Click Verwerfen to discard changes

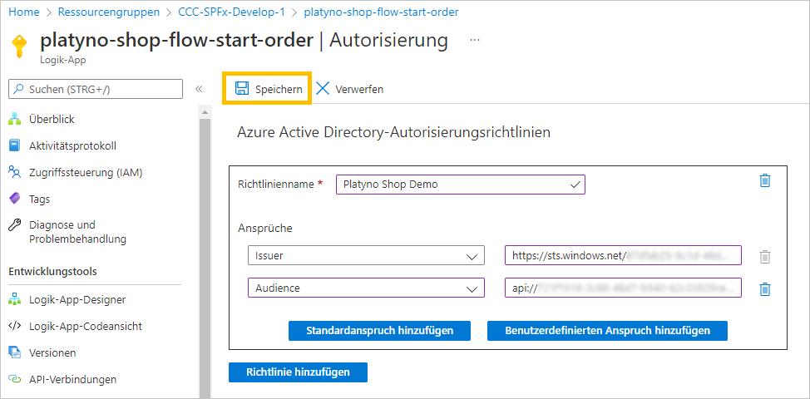pyautogui.click(x=349, y=89)
